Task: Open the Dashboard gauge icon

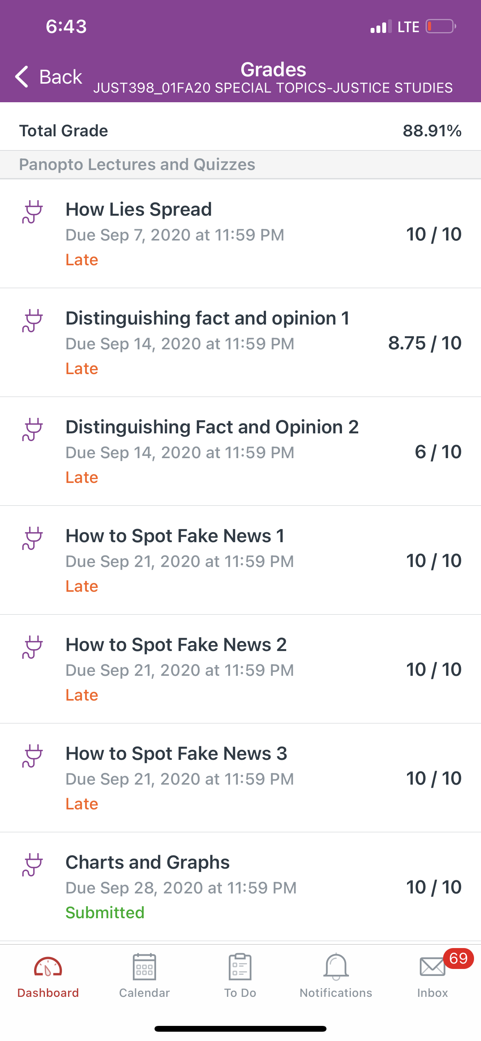Action: pyautogui.click(x=48, y=967)
